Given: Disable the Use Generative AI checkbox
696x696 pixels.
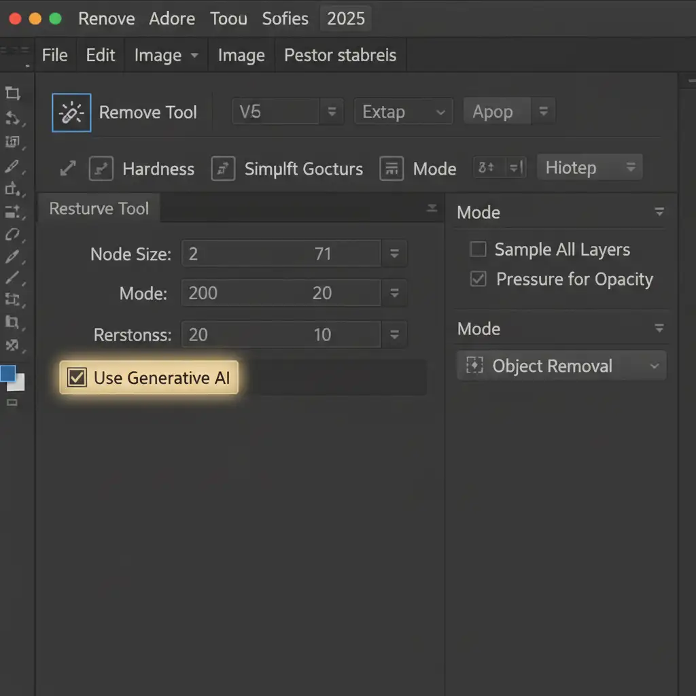Looking at the screenshot, I should coord(77,378).
